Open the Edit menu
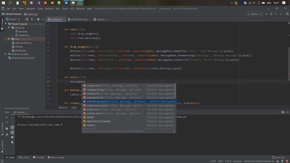Viewport: 290px width, 163px height. point(14,9)
